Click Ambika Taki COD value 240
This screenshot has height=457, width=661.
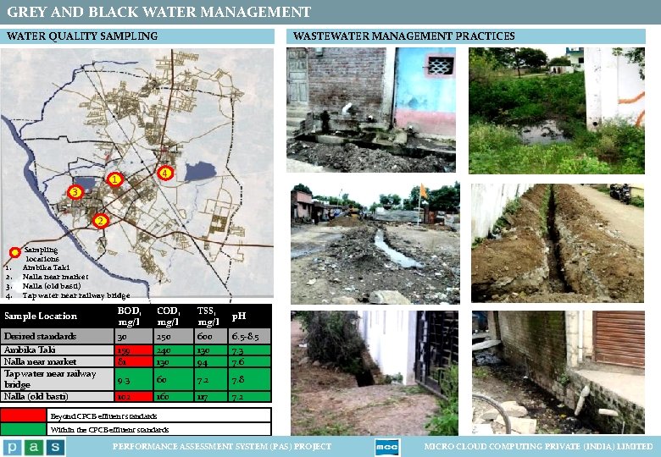point(164,350)
